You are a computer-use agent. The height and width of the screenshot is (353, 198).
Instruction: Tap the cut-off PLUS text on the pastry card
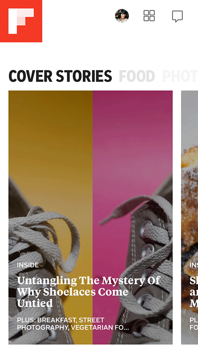[194, 324]
